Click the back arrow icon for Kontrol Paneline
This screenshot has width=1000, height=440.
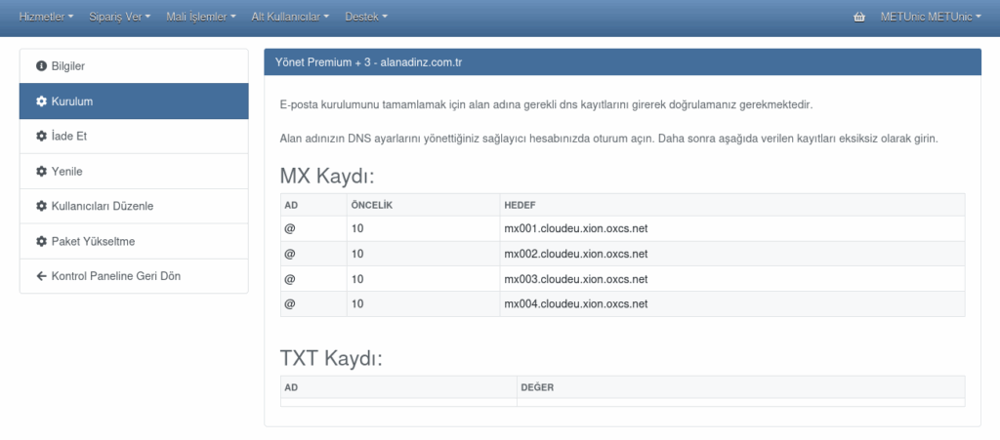(41, 276)
